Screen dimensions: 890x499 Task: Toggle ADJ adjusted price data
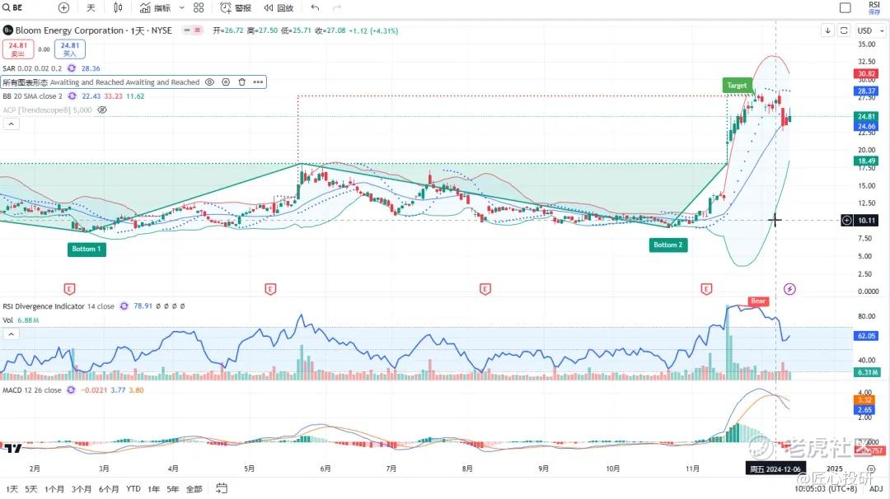876,489
